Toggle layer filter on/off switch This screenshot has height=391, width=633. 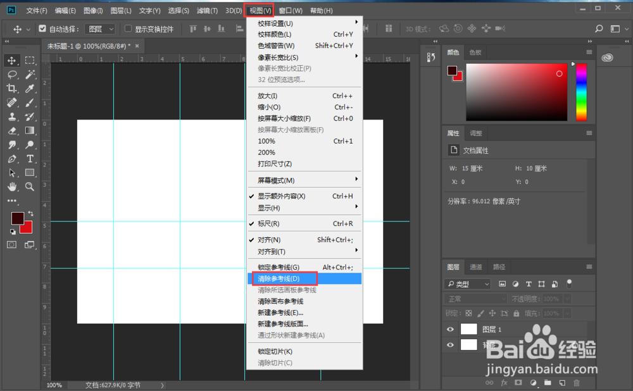569,283
